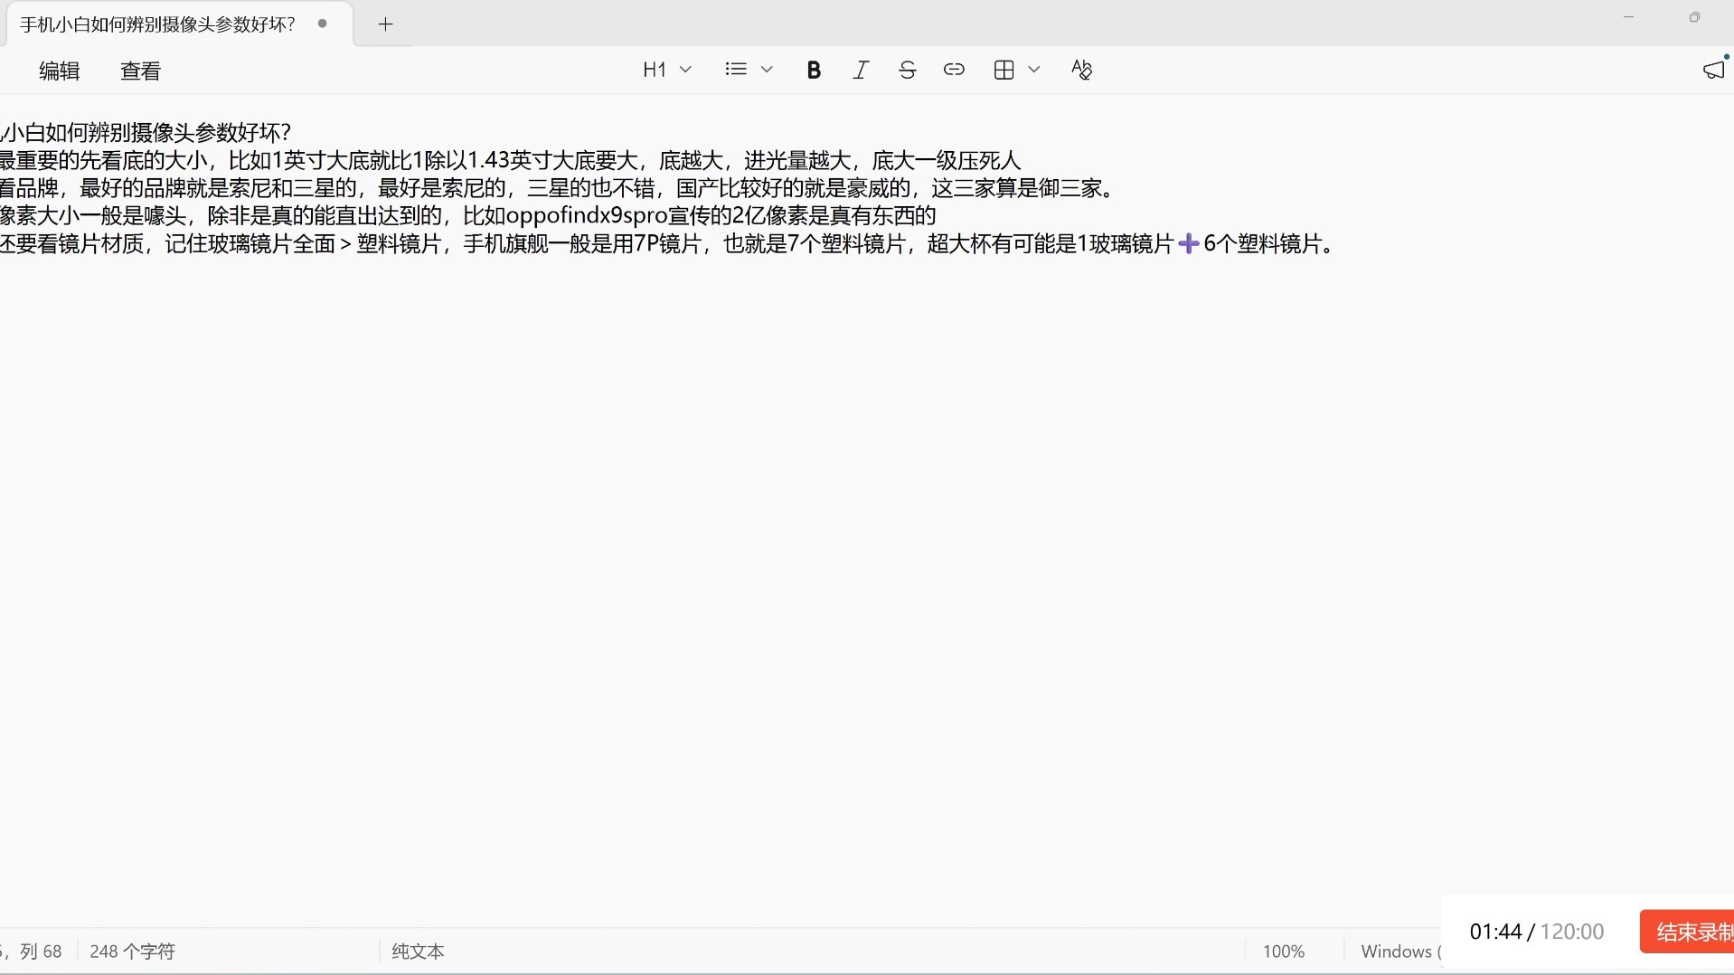Click the 列 68 cursor position indicator
Image resolution: width=1734 pixels, height=975 pixels.
[41, 951]
